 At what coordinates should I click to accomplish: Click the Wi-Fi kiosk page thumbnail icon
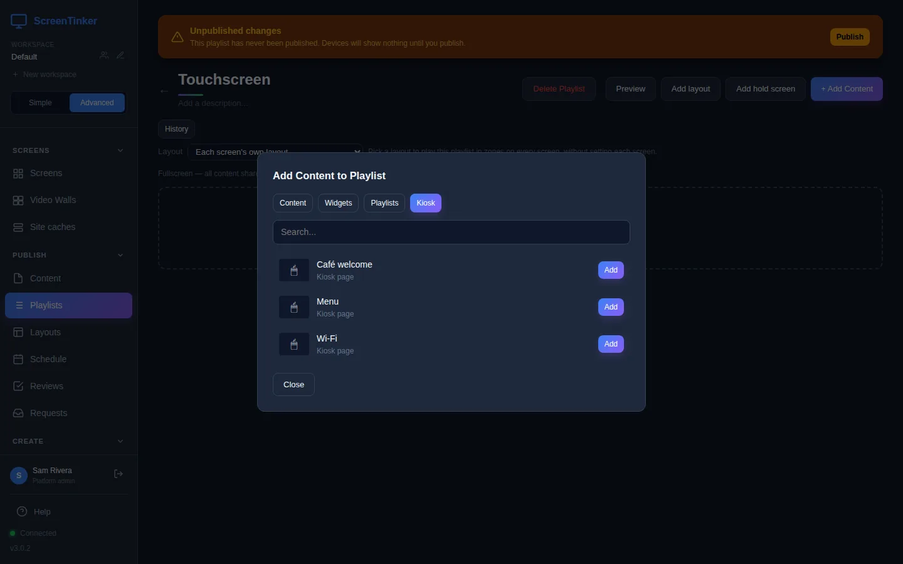[x=294, y=345]
